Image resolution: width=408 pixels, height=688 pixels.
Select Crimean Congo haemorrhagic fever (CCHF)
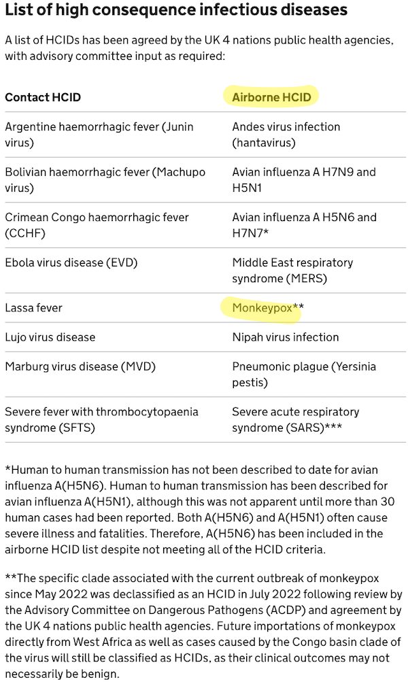[97, 224]
